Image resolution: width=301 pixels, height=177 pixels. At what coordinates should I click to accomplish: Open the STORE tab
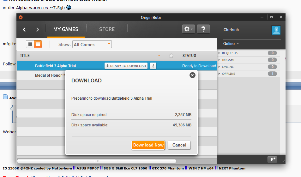coord(107,30)
